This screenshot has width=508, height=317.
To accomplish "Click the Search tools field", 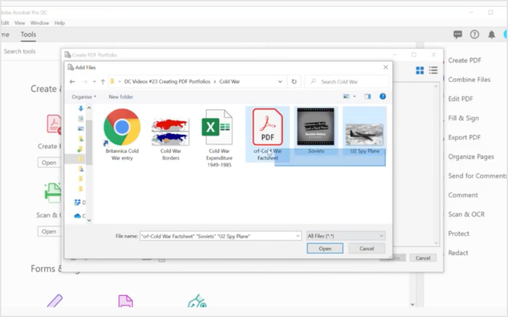I will (20, 51).
